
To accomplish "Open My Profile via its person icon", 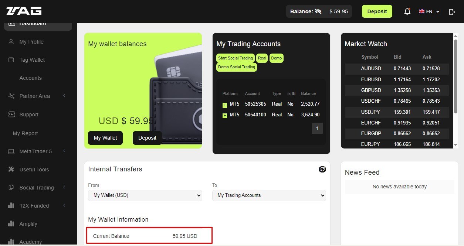I will click(x=11, y=42).
